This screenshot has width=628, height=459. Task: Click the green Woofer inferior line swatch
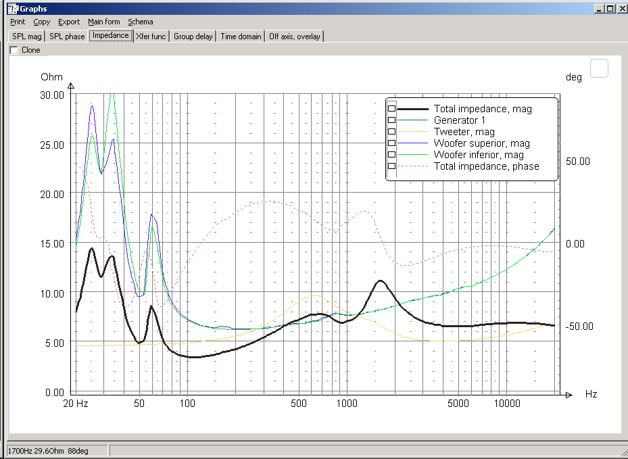tap(413, 155)
